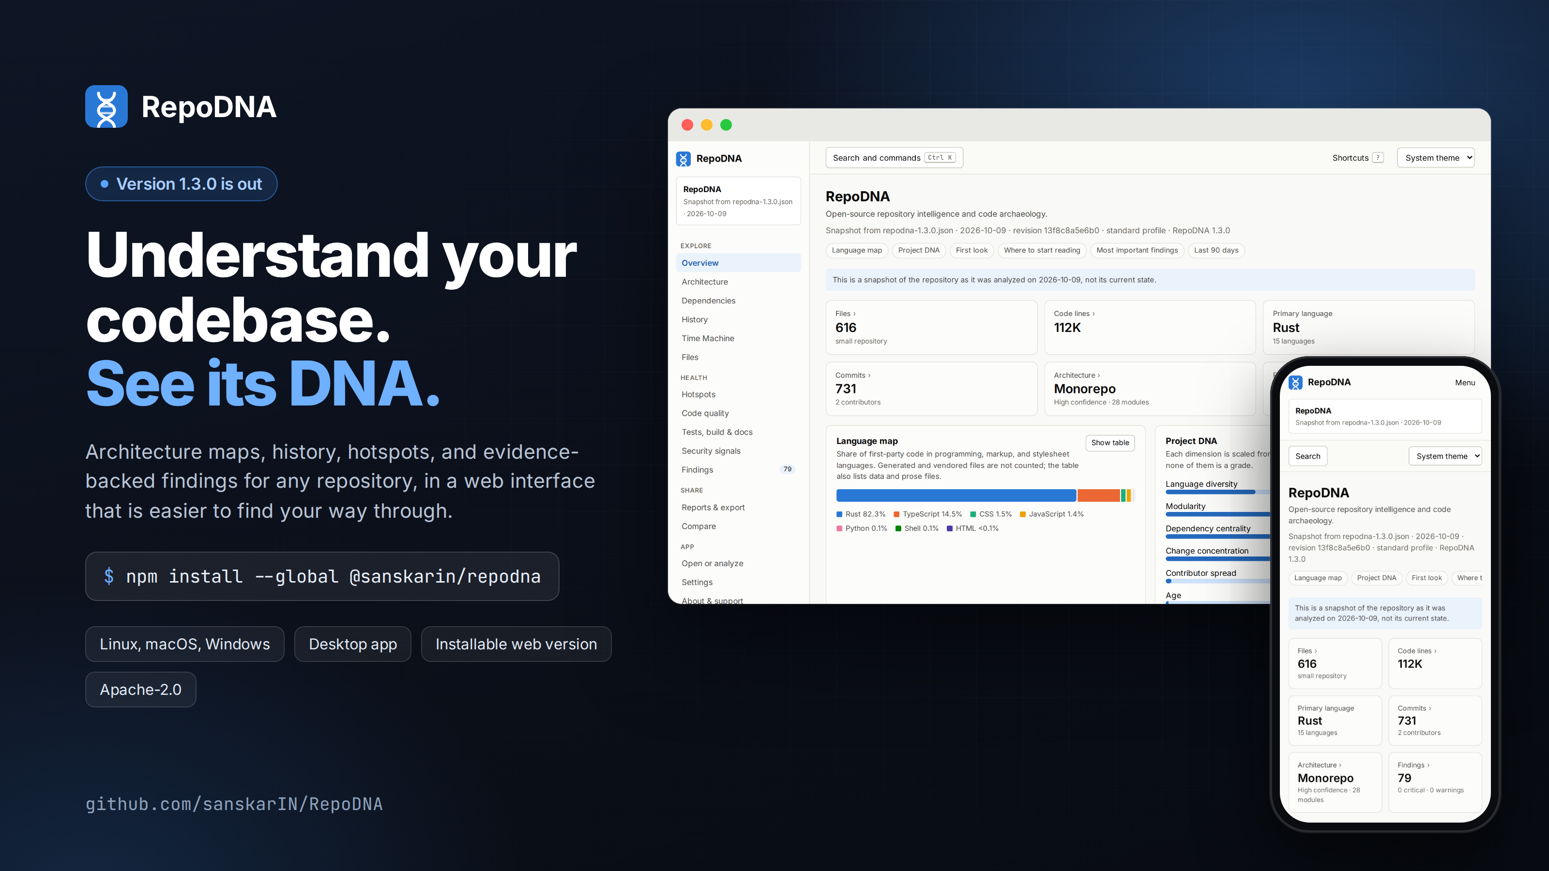Open the System theme dropdown in the desktop window
Image resolution: width=1549 pixels, height=871 pixels.
[1435, 157]
